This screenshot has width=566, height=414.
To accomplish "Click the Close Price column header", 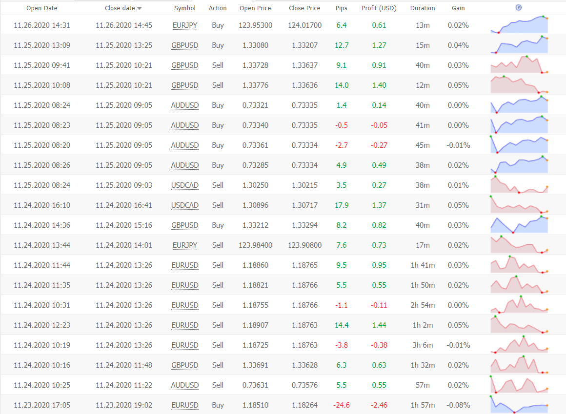I will tap(304, 8).
